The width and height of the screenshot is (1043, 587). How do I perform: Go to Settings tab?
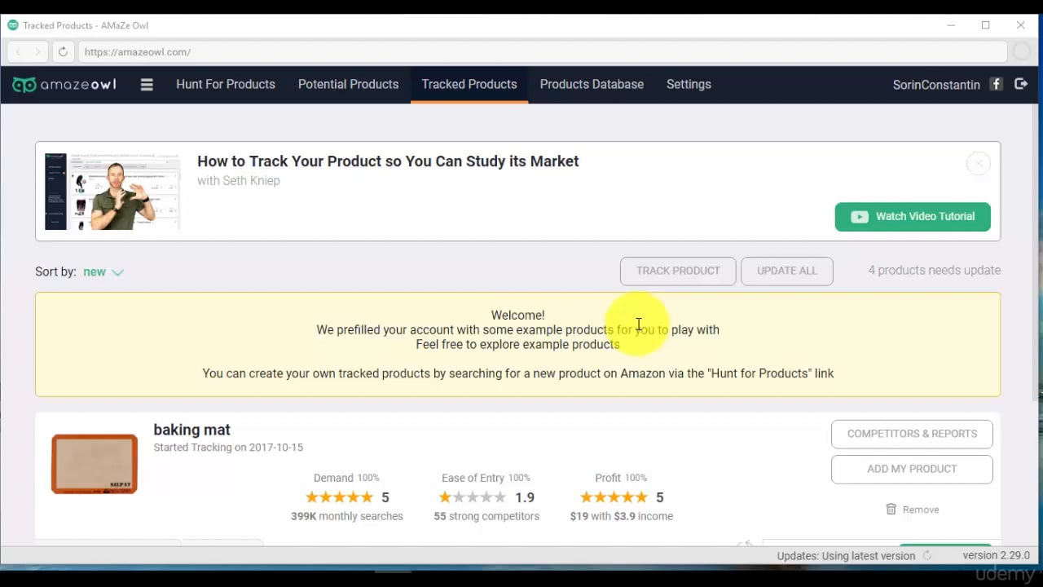(x=689, y=84)
